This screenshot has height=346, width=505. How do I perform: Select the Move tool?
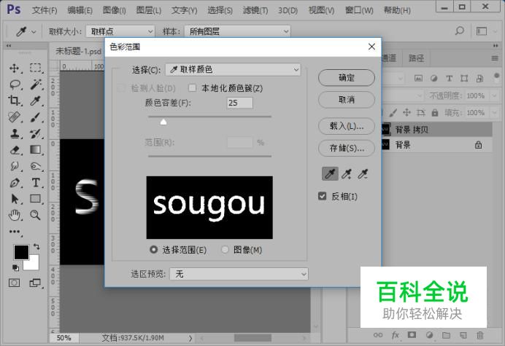point(14,68)
